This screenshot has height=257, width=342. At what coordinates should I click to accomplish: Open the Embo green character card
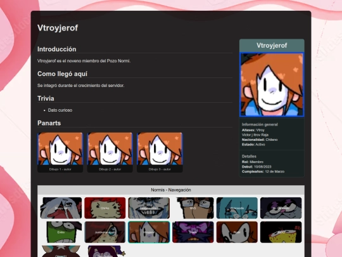click(61, 232)
